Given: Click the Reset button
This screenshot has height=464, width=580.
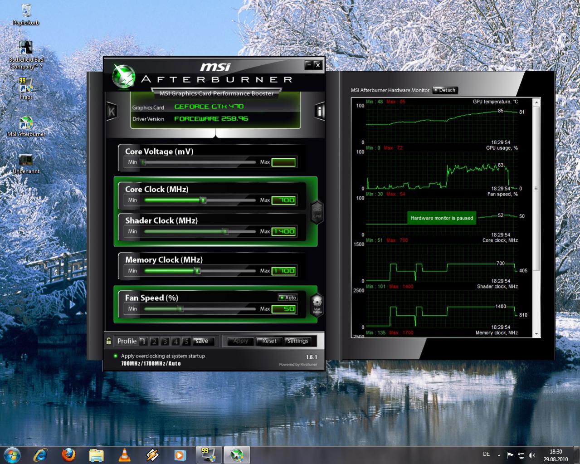Looking at the screenshot, I should [x=269, y=341].
